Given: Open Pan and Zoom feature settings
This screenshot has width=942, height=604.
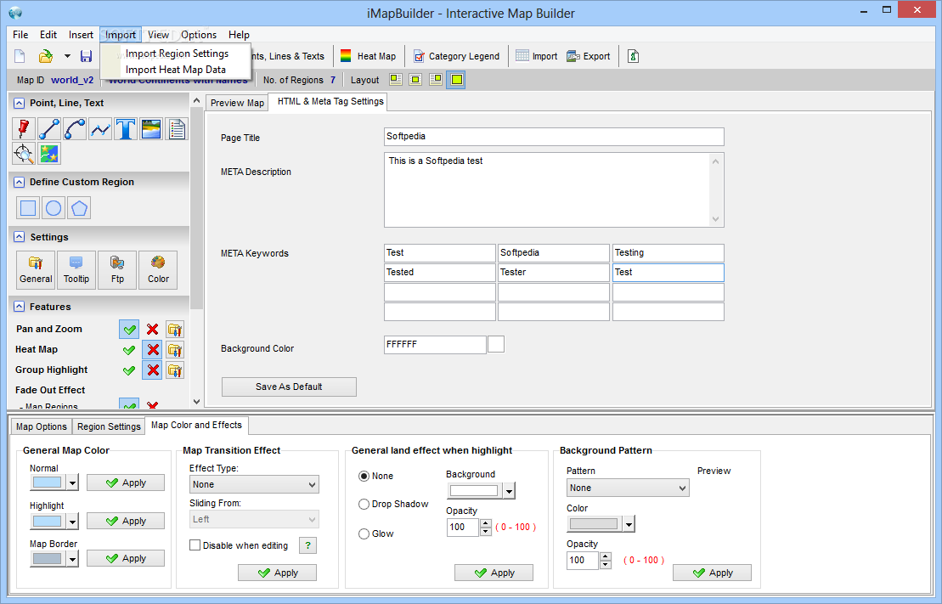Looking at the screenshot, I should coord(175,330).
